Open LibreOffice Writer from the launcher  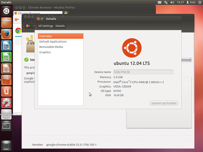click(x=6, y=45)
